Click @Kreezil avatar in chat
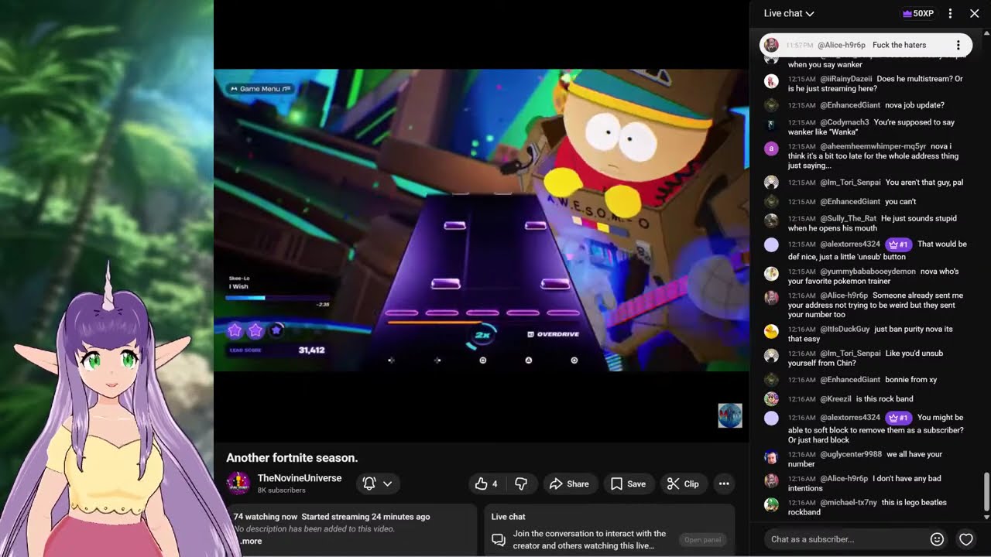Image resolution: width=991 pixels, height=557 pixels. tap(771, 399)
